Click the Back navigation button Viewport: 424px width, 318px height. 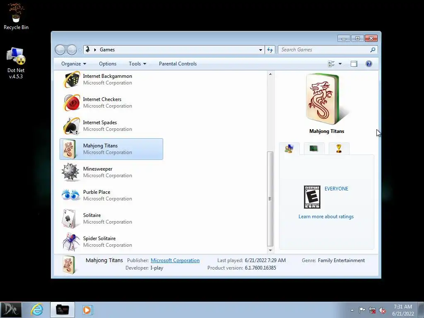(x=60, y=50)
